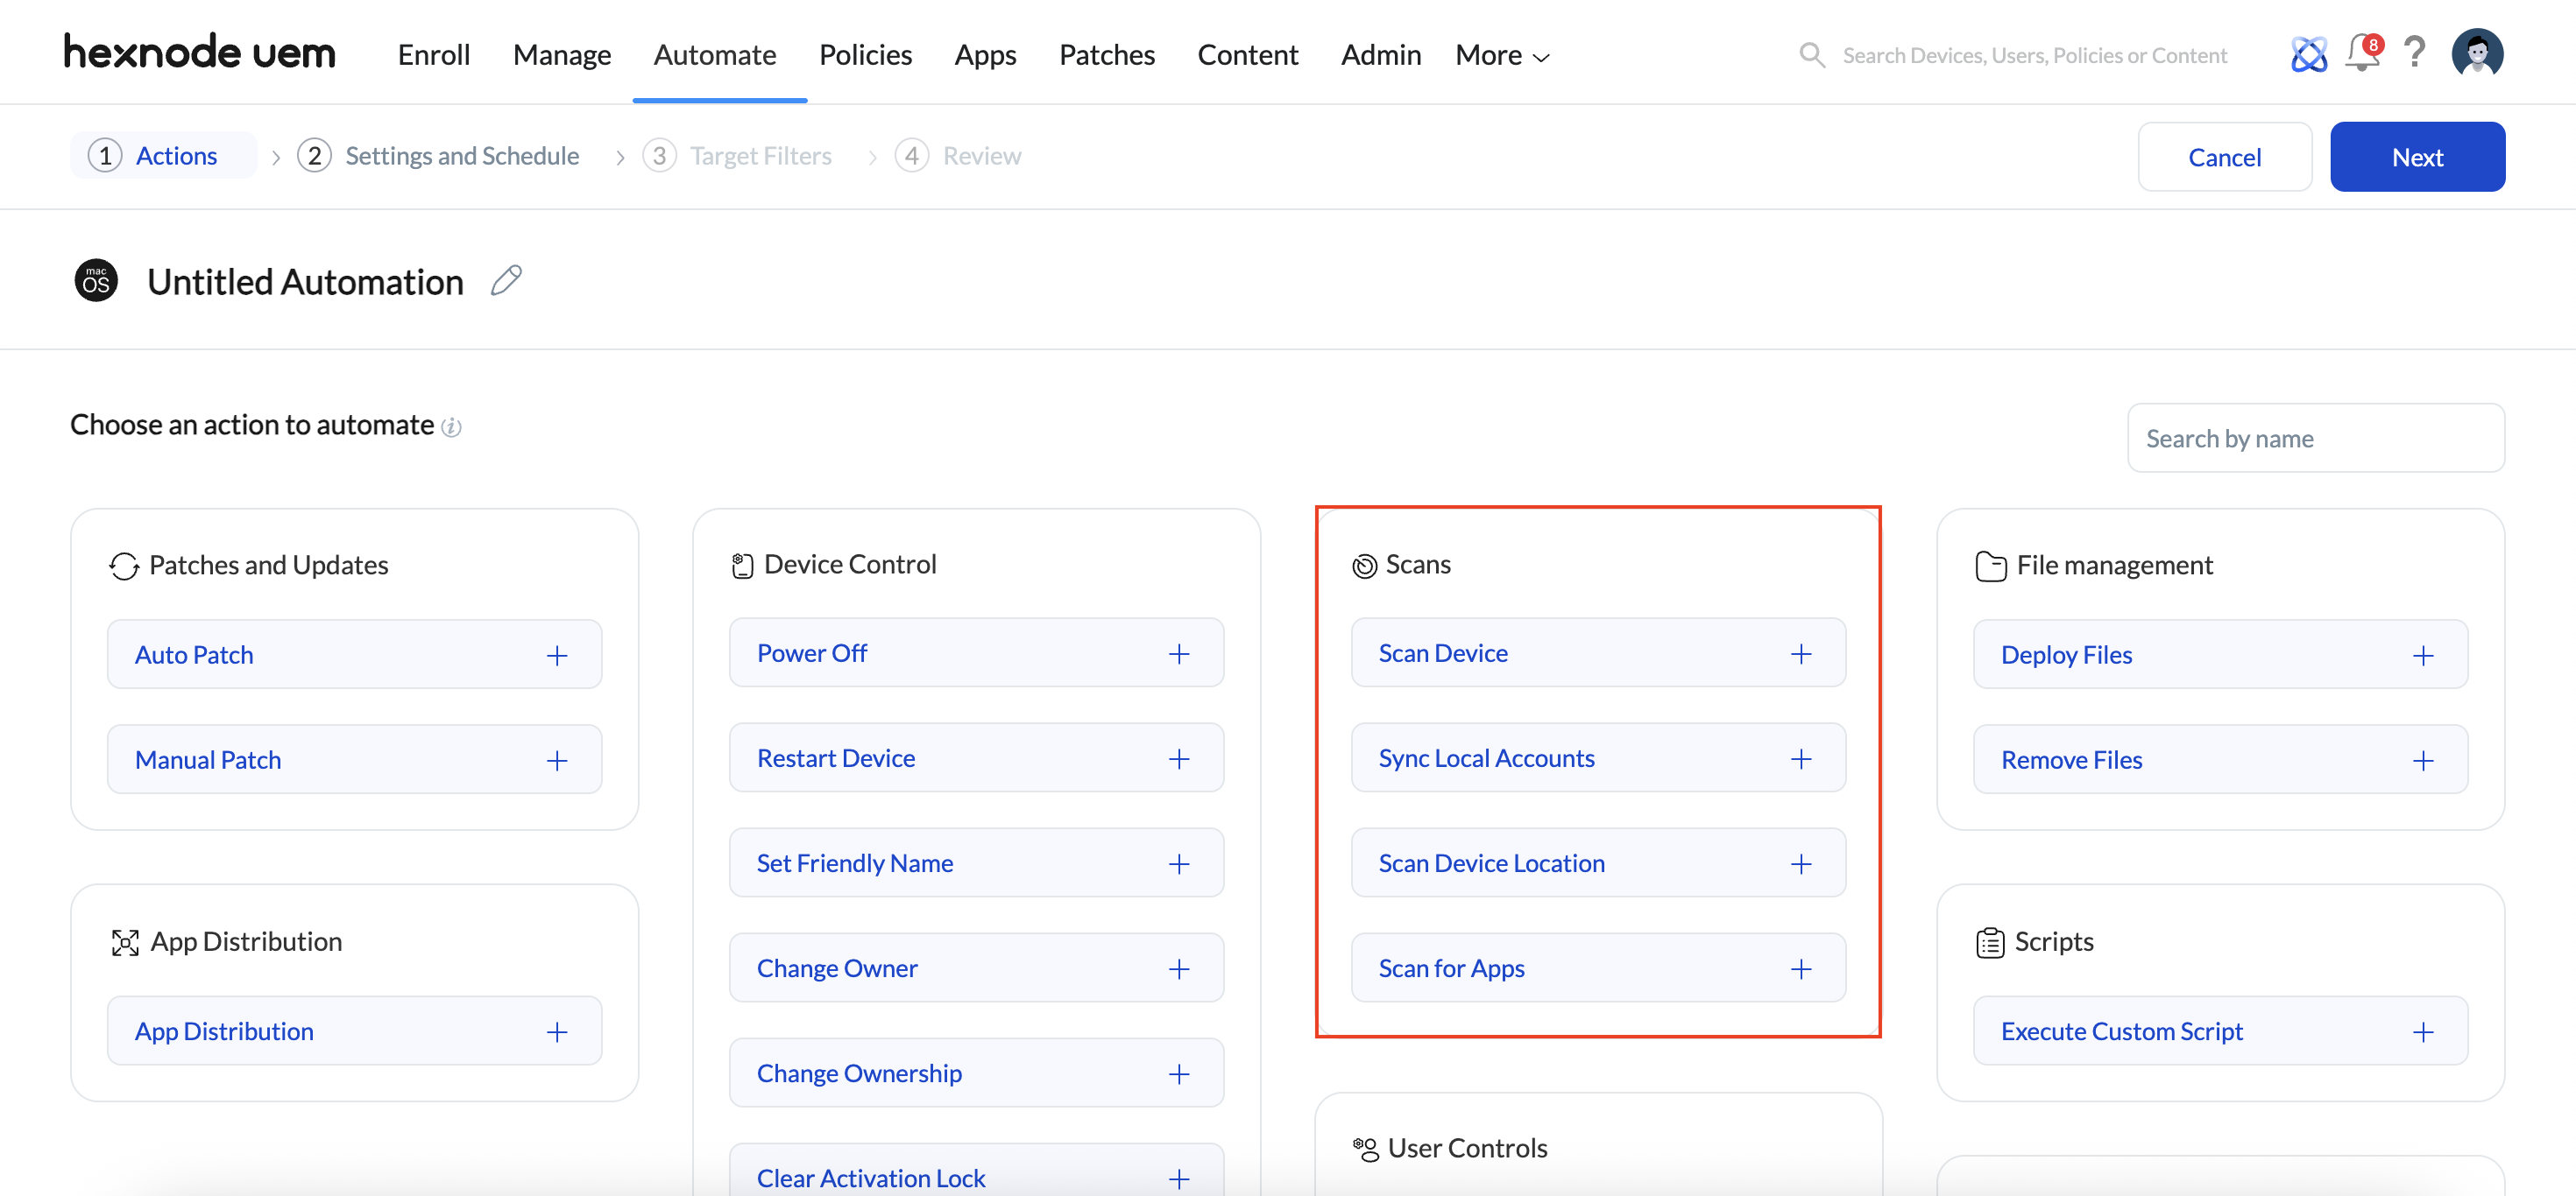
Task: Focus the Search by name field
Action: 2314,439
